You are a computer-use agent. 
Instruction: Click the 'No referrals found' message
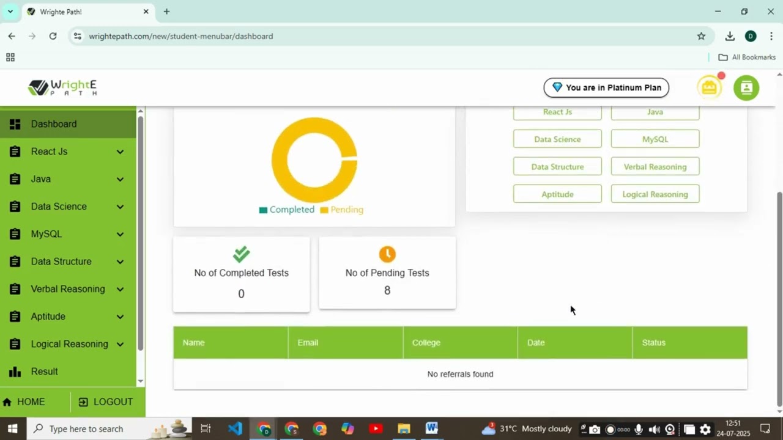(x=460, y=374)
